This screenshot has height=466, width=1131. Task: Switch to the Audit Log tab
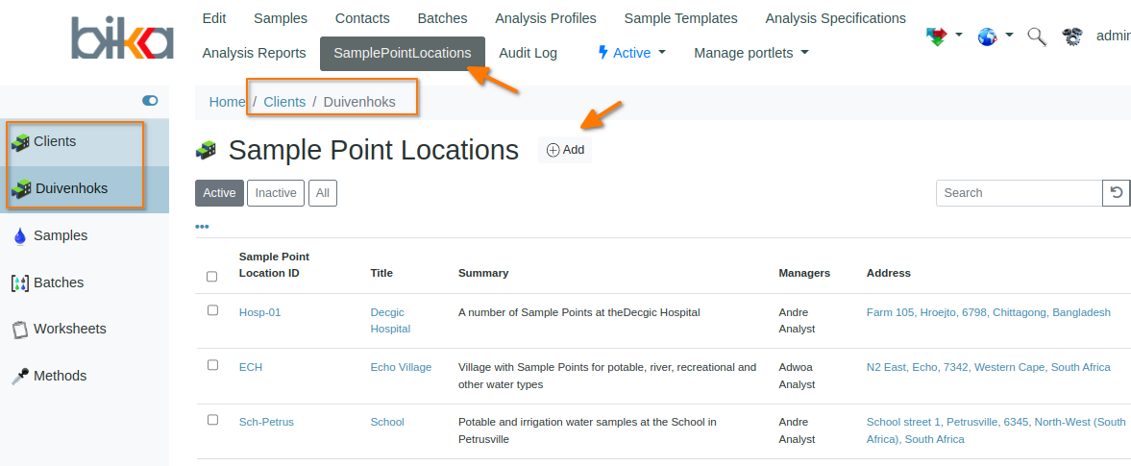coord(528,53)
